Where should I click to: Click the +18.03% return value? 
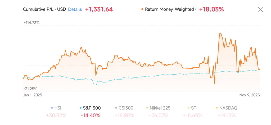(211, 9)
